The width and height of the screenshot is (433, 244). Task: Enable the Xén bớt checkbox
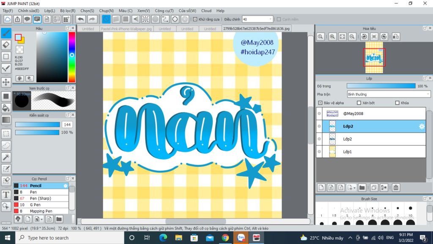click(359, 103)
